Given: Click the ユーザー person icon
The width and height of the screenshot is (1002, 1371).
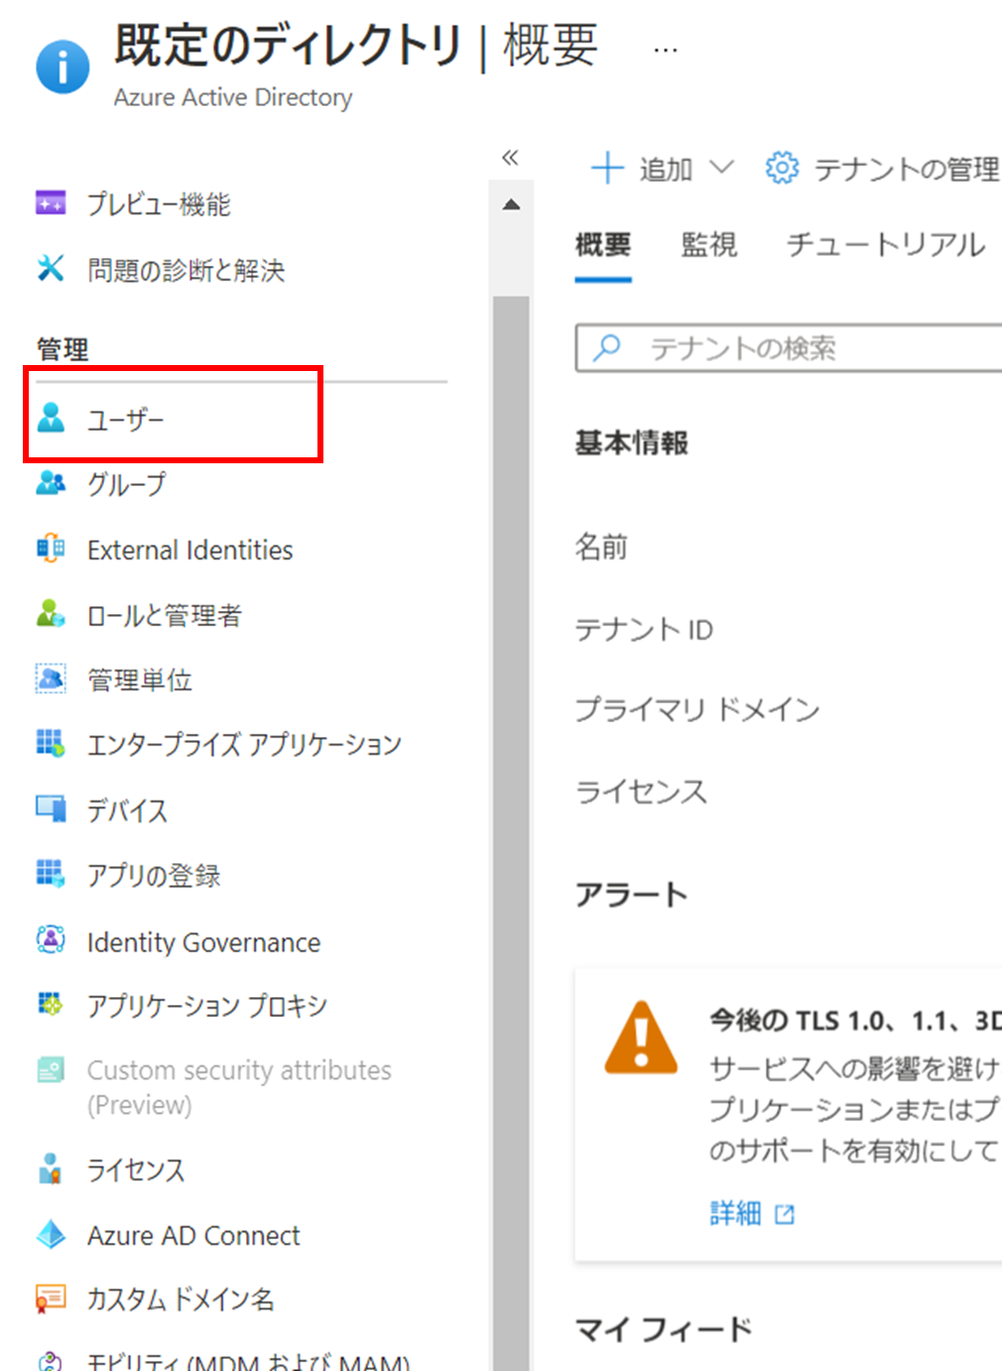Looking at the screenshot, I should click(x=51, y=418).
